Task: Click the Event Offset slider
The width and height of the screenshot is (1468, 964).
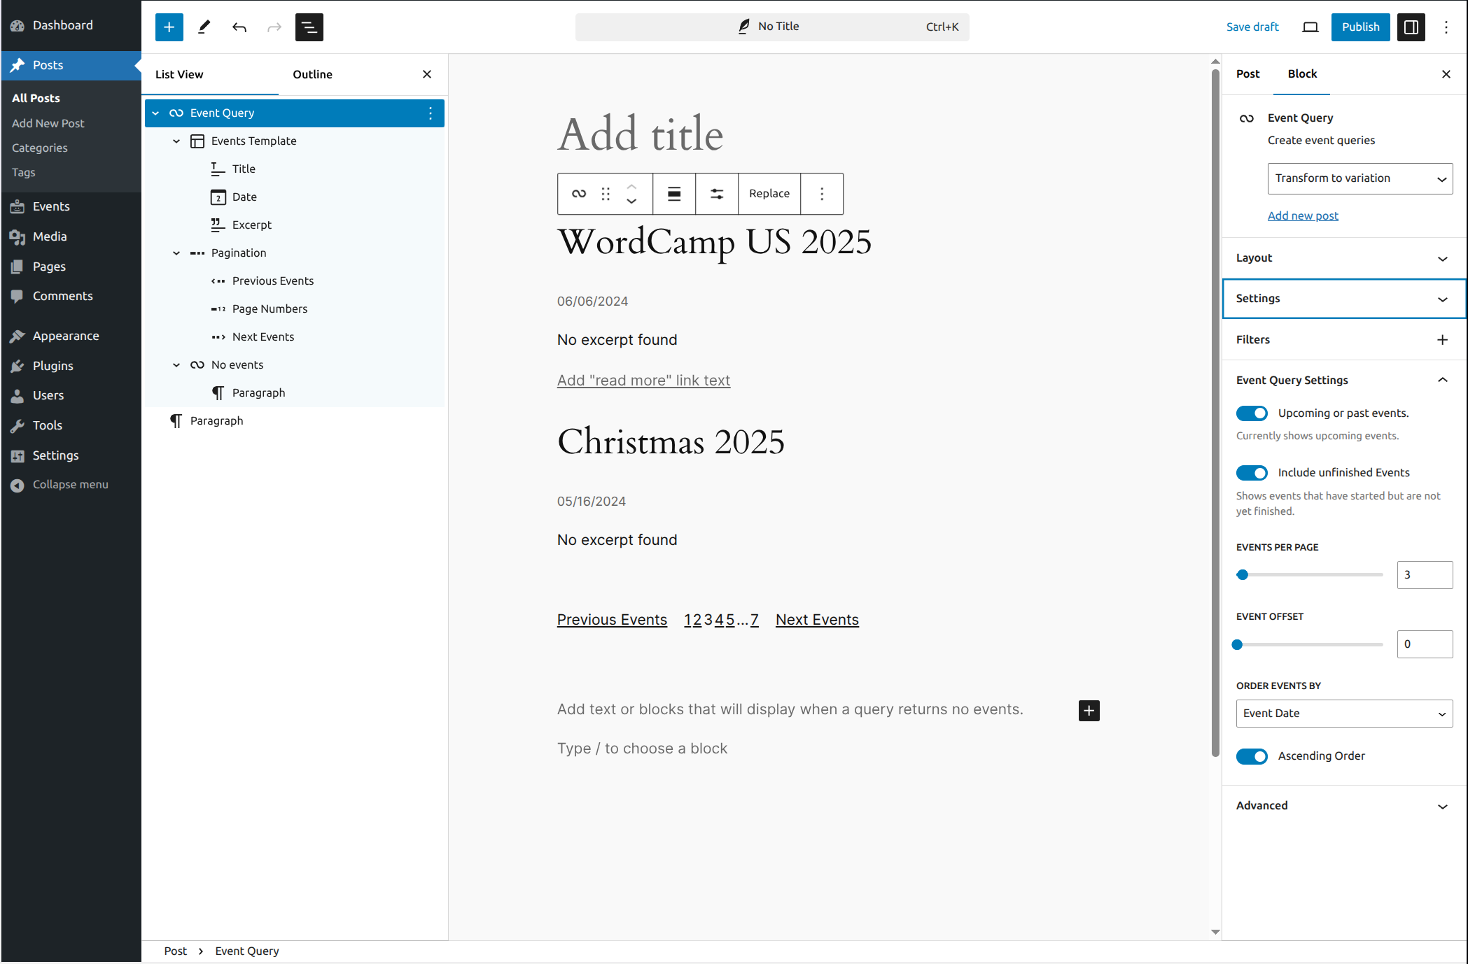Action: [1309, 645]
